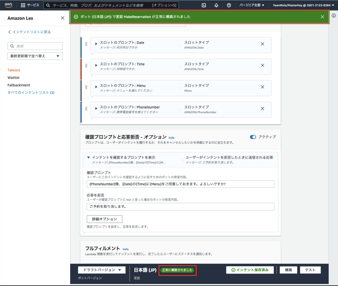Open CloudShell icon in top bar
The width and height of the screenshot is (338, 286).
point(204,5)
